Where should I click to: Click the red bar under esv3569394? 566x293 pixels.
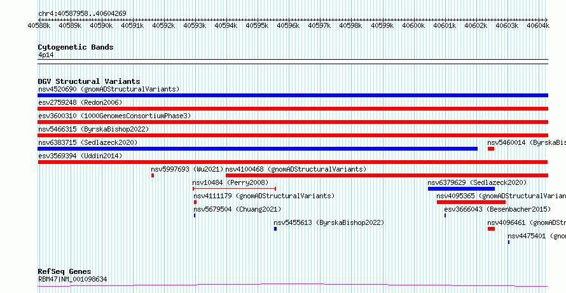(x=293, y=162)
